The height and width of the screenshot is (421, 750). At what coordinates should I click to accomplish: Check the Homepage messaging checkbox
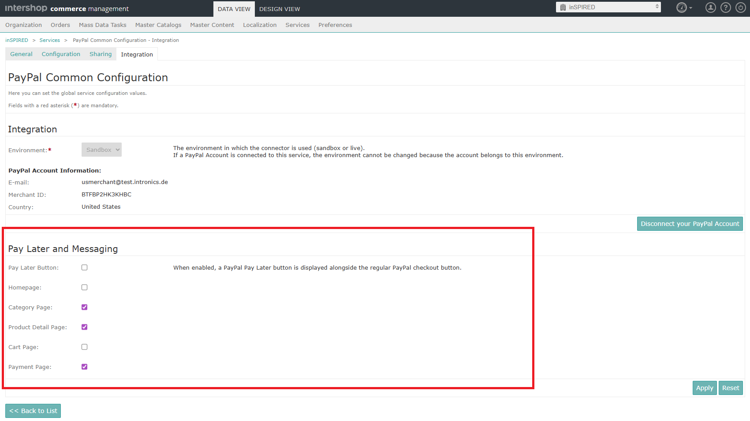point(85,287)
